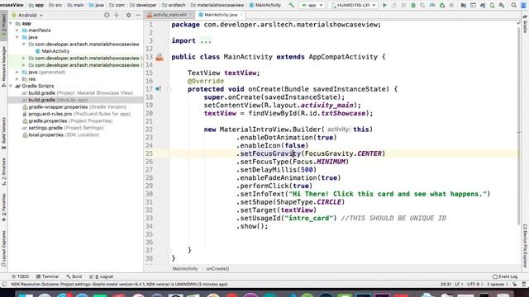Open Project panel gear settings
529x297 pixels.
tap(128, 15)
